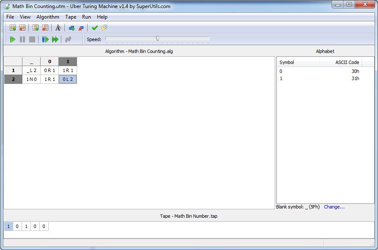The width and height of the screenshot is (378, 250).
Task: Add a new symbol to the alphabet
Action: (71, 27)
